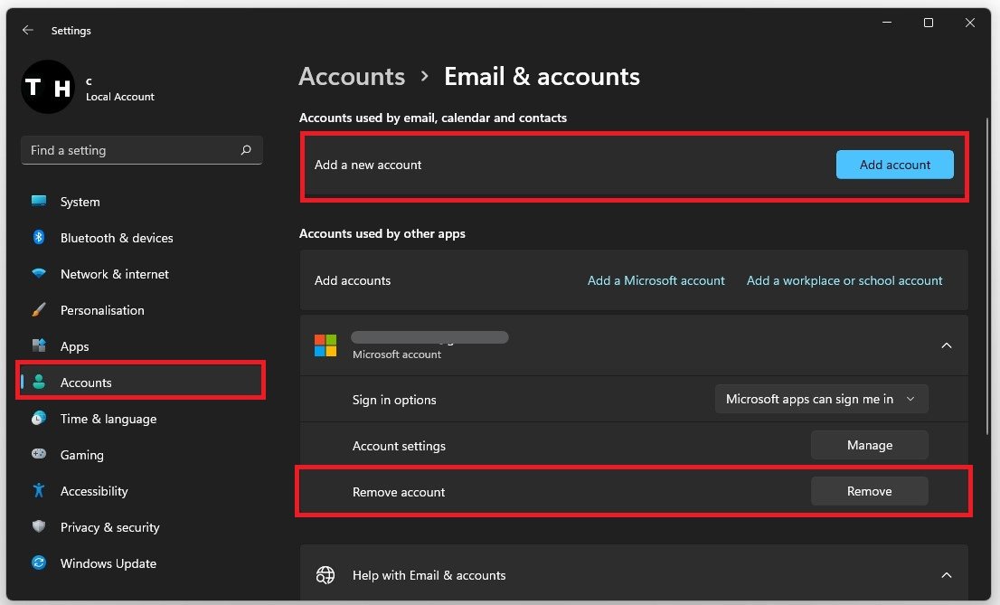Click the Network Wi-Fi icon
1000x605 pixels.
tap(39, 273)
